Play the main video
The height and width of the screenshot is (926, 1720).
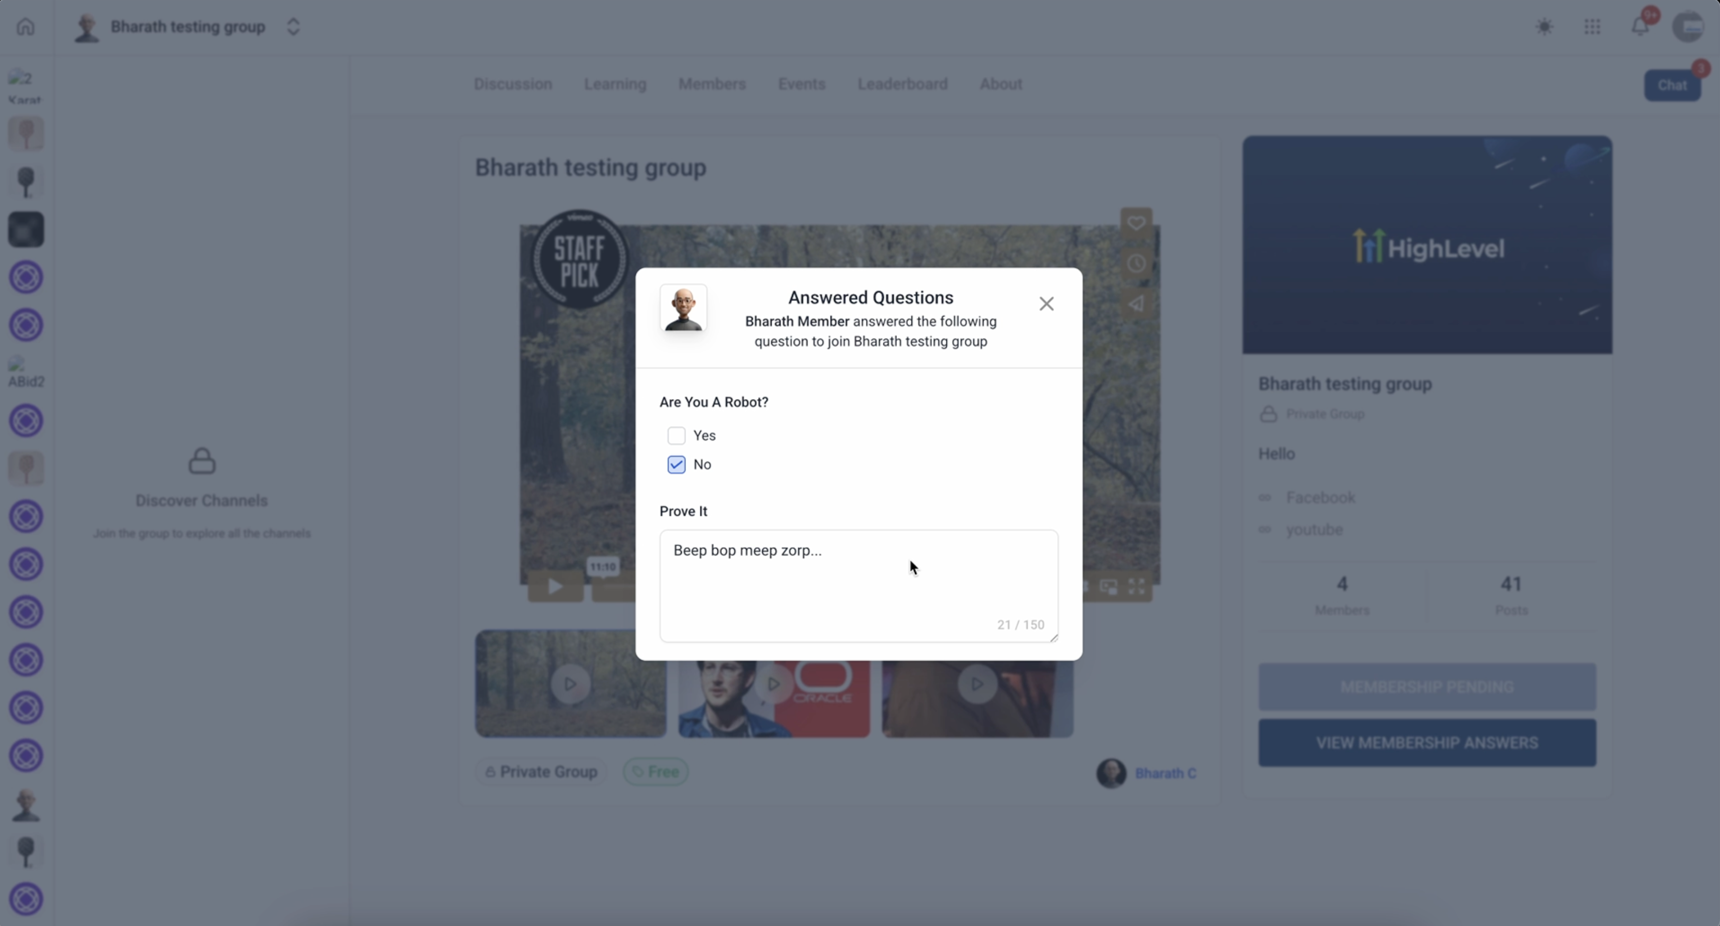click(555, 586)
